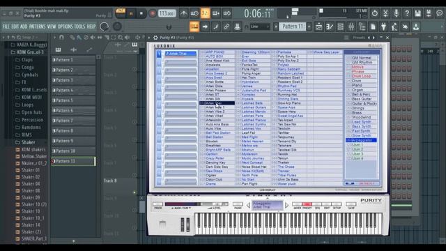Open the HELP menu
Viewport: 446px width, 251px height.
[x=91, y=26]
